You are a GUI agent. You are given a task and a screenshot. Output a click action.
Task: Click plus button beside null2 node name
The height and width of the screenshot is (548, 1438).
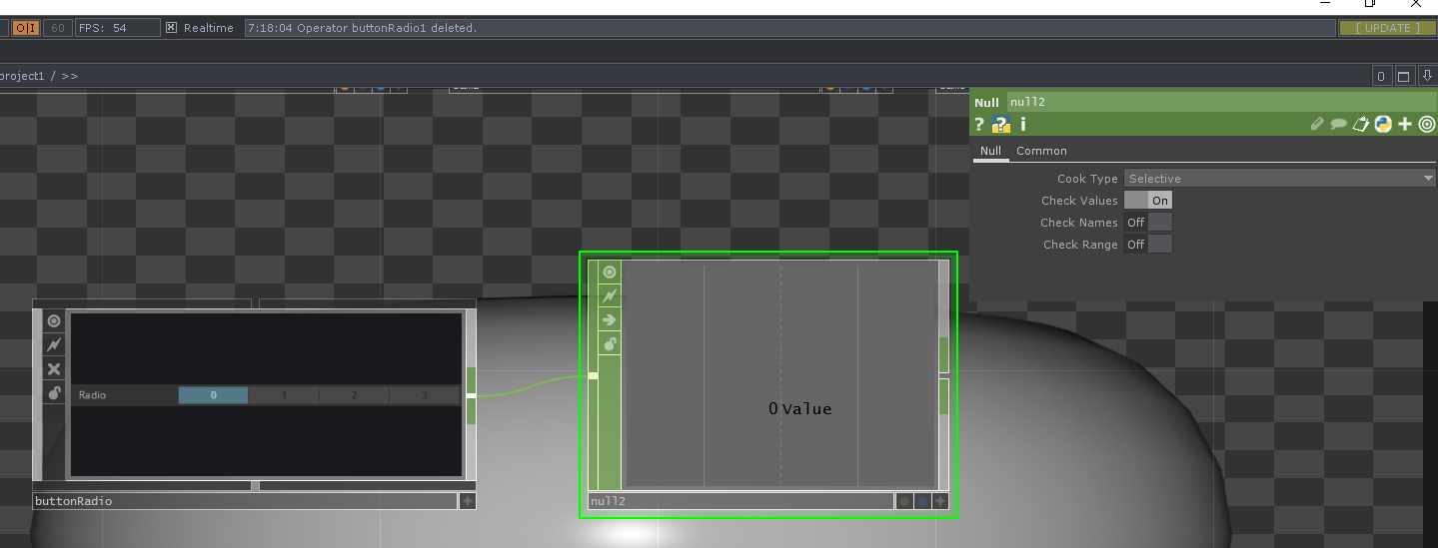click(940, 501)
